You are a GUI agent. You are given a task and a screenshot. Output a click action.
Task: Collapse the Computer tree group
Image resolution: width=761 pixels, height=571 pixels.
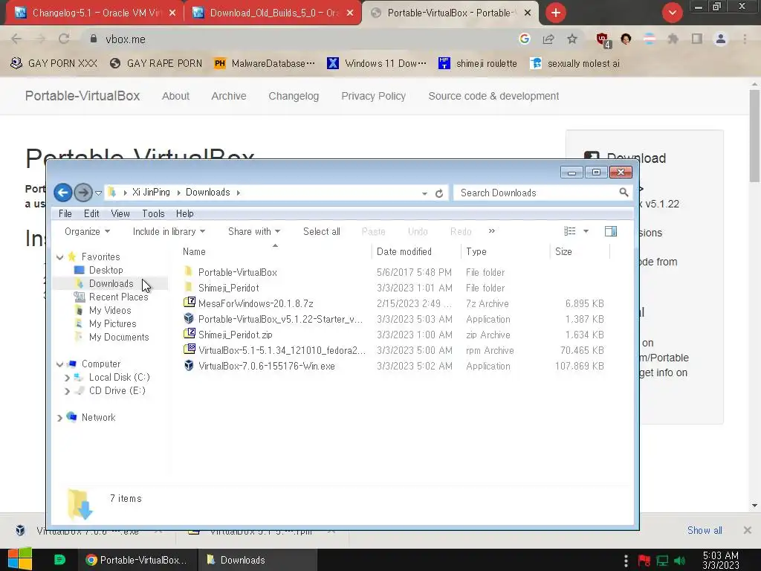coord(59,364)
